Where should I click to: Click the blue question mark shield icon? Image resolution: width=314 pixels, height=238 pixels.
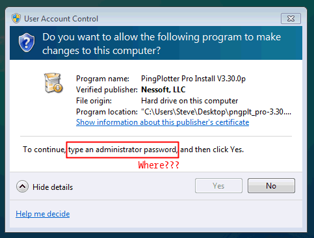tap(27, 43)
